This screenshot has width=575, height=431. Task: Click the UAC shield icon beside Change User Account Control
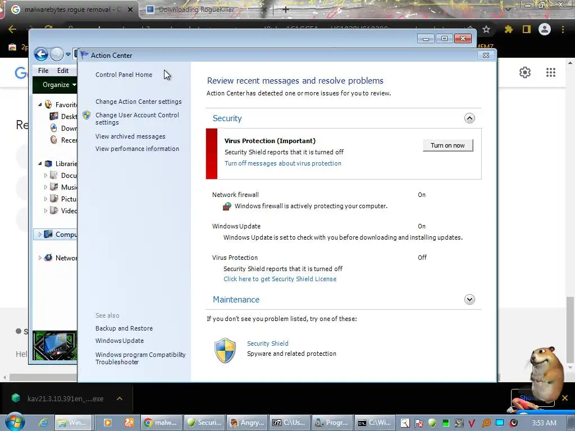click(x=86, y=115)
